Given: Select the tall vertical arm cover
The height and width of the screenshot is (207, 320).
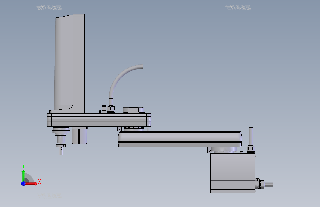Looking at the screenshot, I should 69,63.
